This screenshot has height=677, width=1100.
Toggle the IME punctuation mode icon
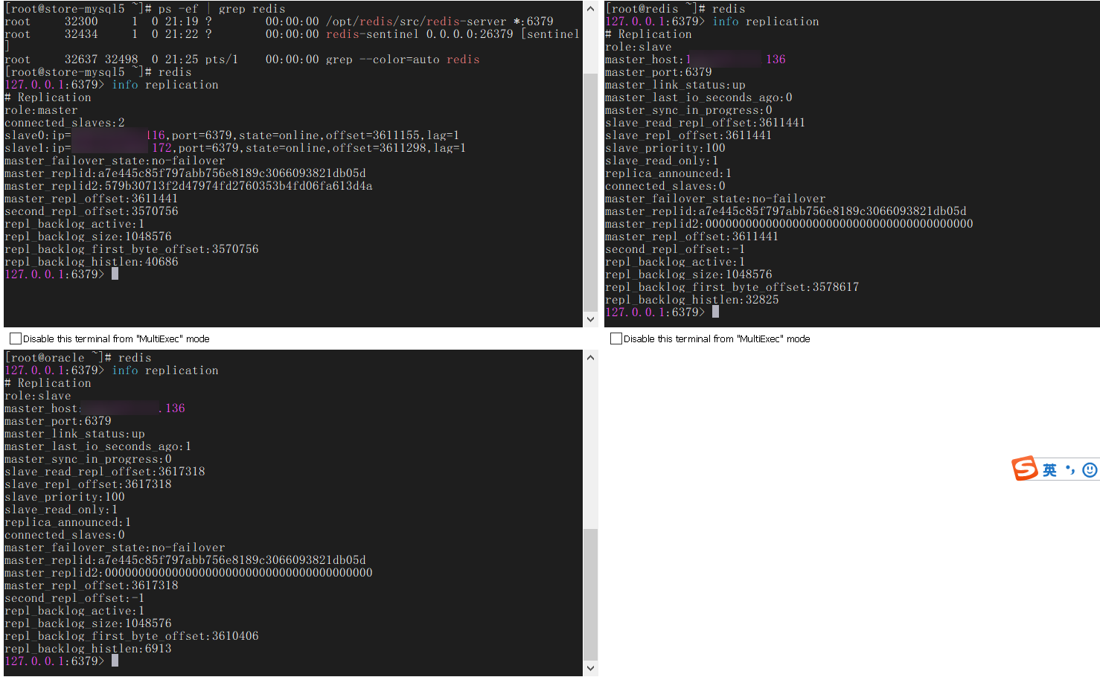click(x=1070, y=470)
